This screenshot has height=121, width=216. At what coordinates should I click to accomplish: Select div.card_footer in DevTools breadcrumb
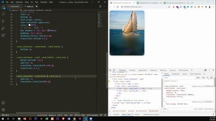(x=141, y=111)
